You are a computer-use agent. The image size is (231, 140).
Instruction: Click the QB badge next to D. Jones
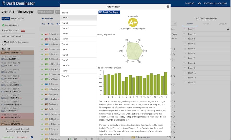[46, 49]
